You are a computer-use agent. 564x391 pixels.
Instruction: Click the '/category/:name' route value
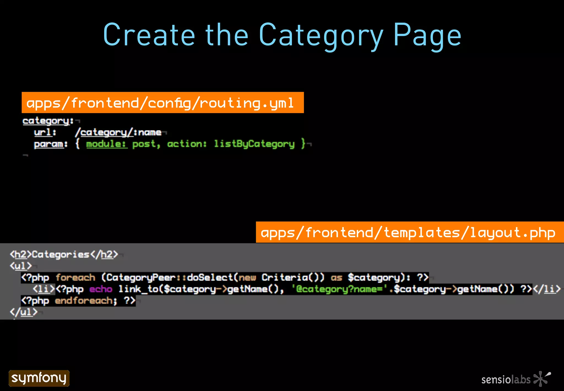pos(118,132)
